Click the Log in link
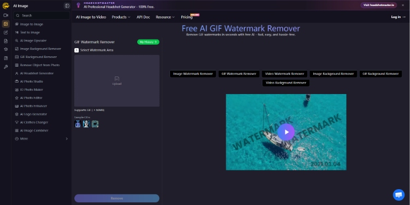Image resolution: width=410 pixels, height=205 pixels. [x=398, y=17]
